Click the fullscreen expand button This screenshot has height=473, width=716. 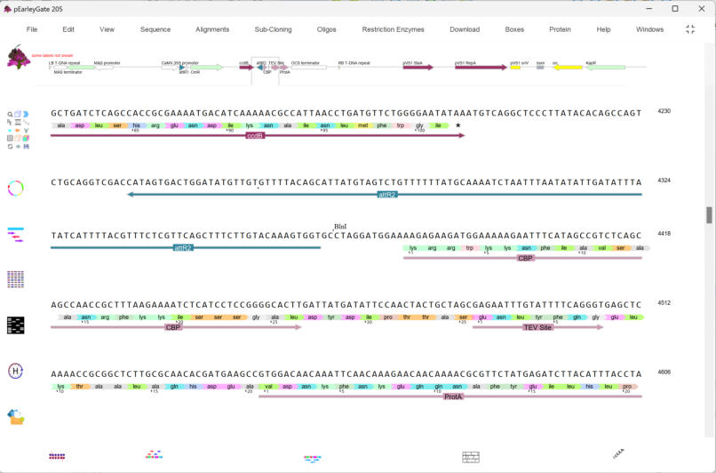pyautogui.click(x=690, y=29)
